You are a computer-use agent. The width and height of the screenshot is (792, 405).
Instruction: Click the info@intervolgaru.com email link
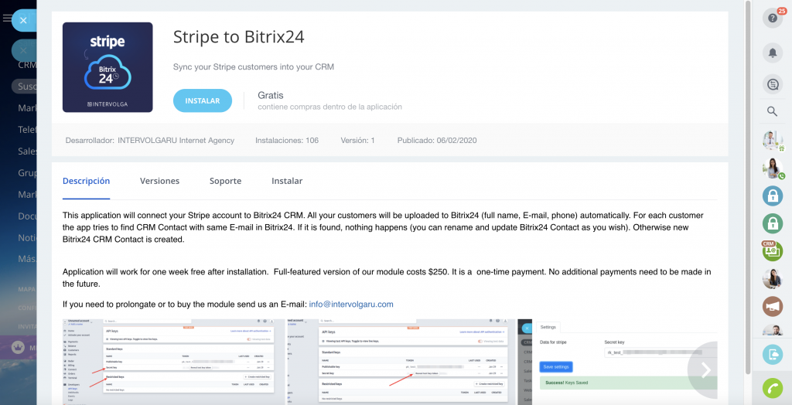click(x=351, y=304)
